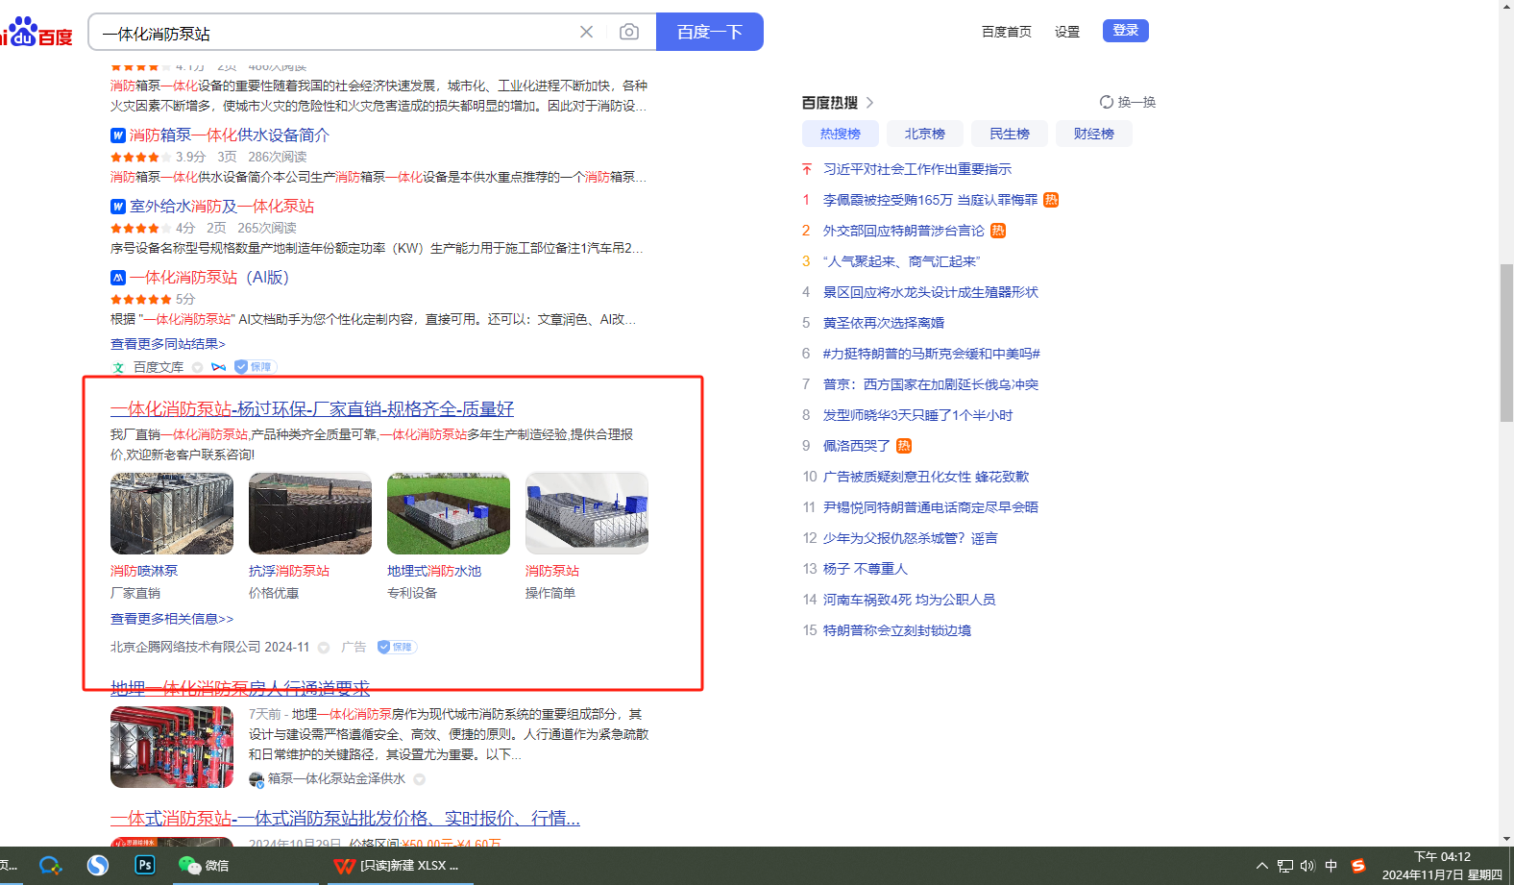Click the volume icon in system tray

click(1307, 866)
